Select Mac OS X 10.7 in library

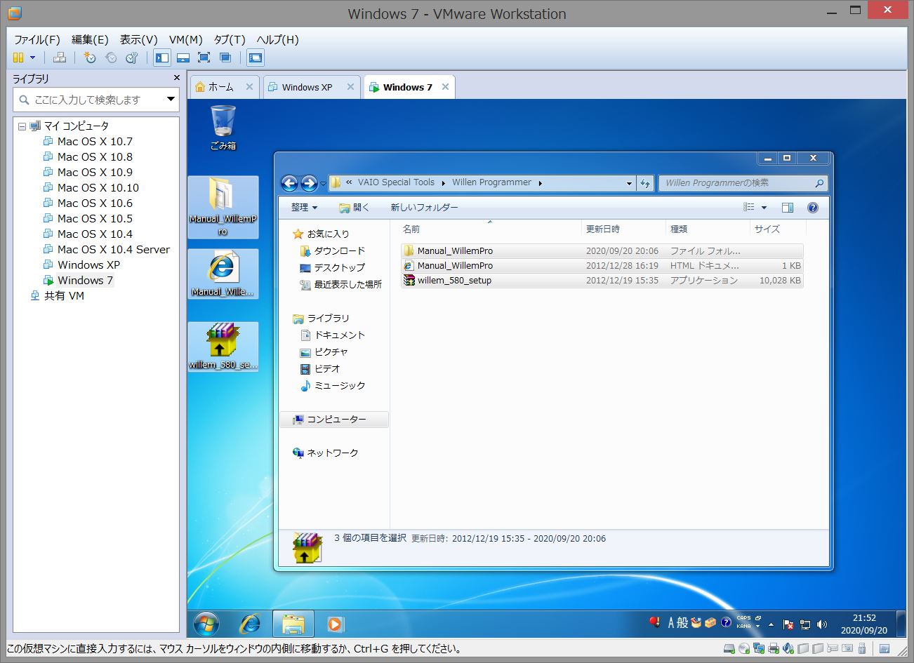point(95,141)
